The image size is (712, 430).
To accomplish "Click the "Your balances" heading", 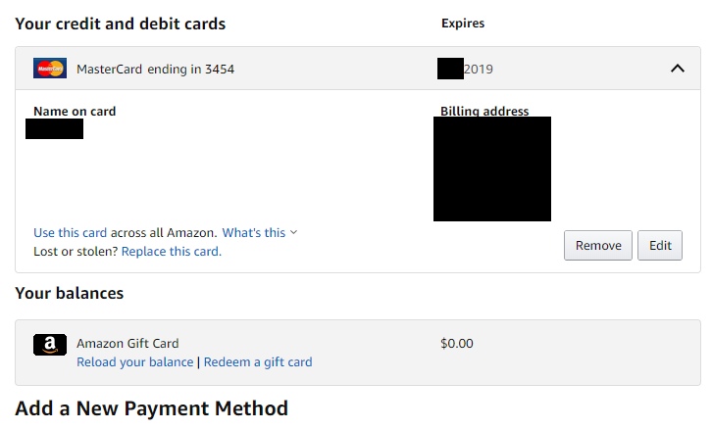I will (x=69, y=293).
